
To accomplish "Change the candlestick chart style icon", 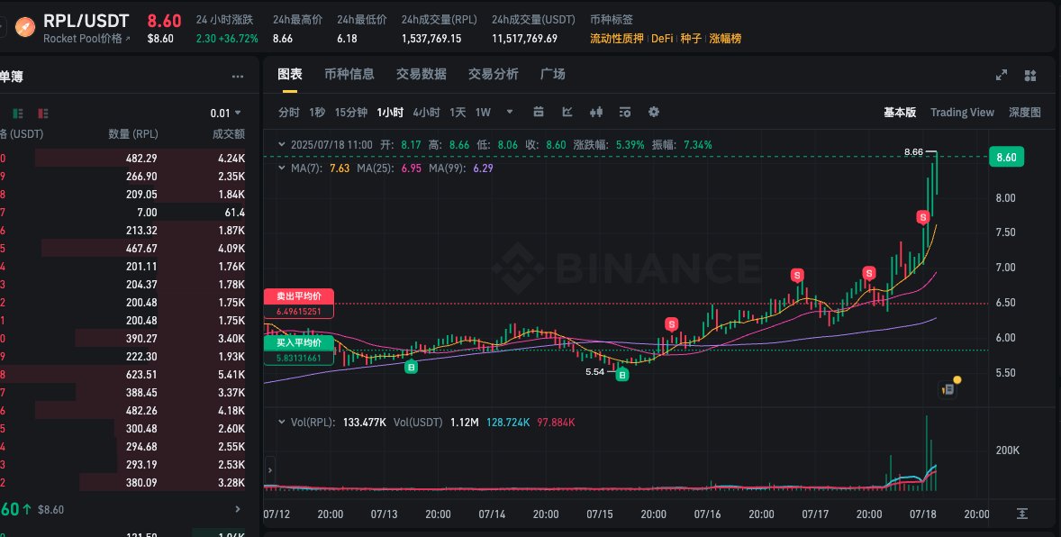I will pyautogui.click(x=596, y=112).
